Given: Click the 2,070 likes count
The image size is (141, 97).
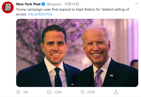Looking at the screenshot, I should (x=91, y=92).
